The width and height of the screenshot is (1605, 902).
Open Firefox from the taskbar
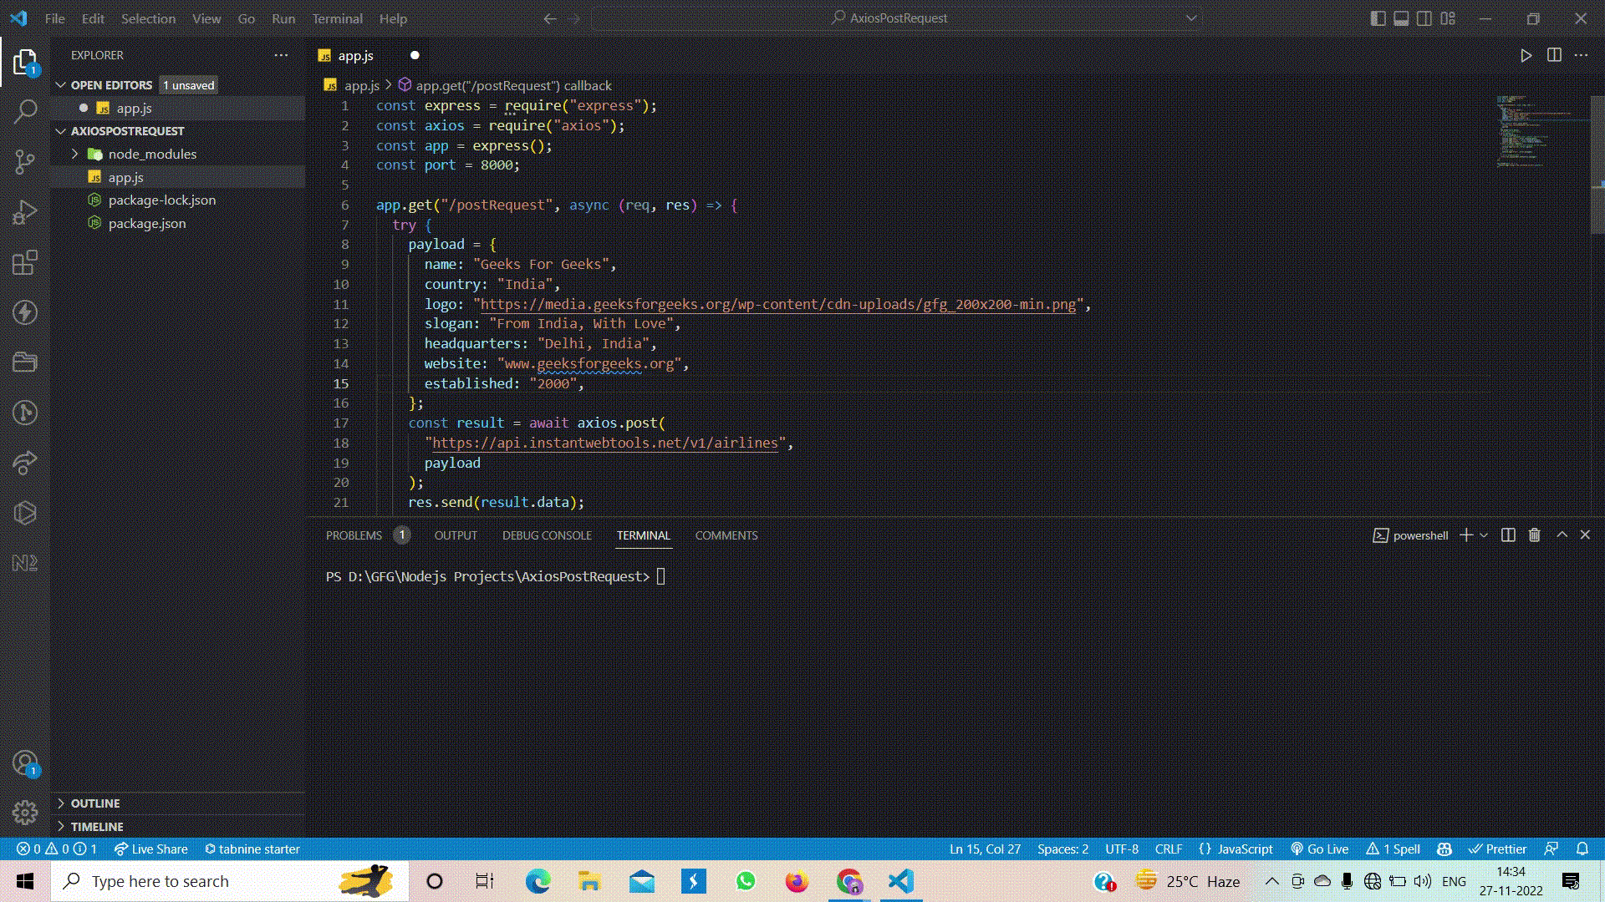797,881
